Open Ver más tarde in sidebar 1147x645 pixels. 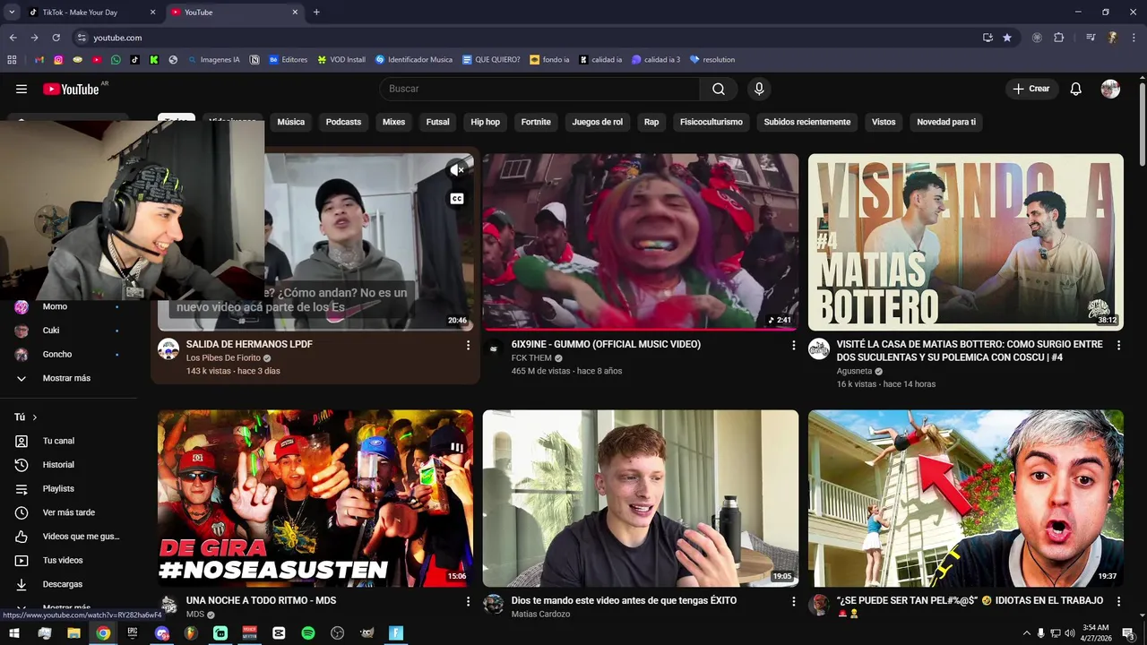click(x=68, y=512)
